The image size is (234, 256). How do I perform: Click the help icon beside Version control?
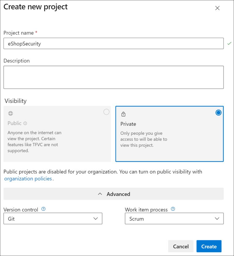coord(44,209)
